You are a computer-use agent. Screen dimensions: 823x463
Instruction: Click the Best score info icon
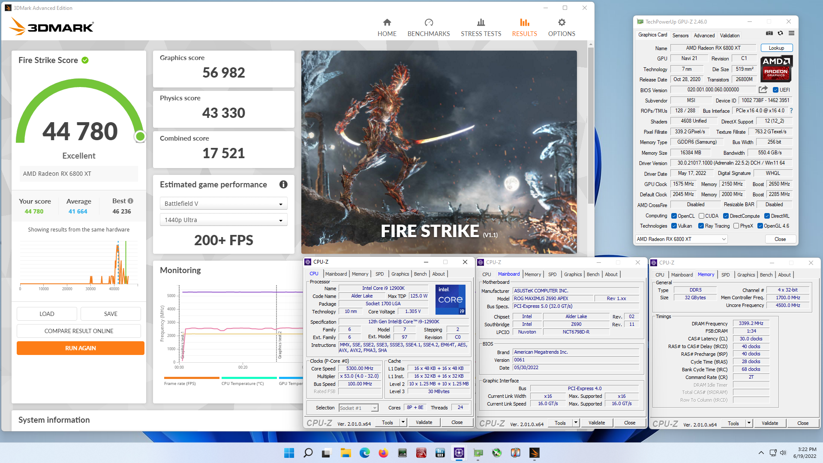[x=130, y=201]
